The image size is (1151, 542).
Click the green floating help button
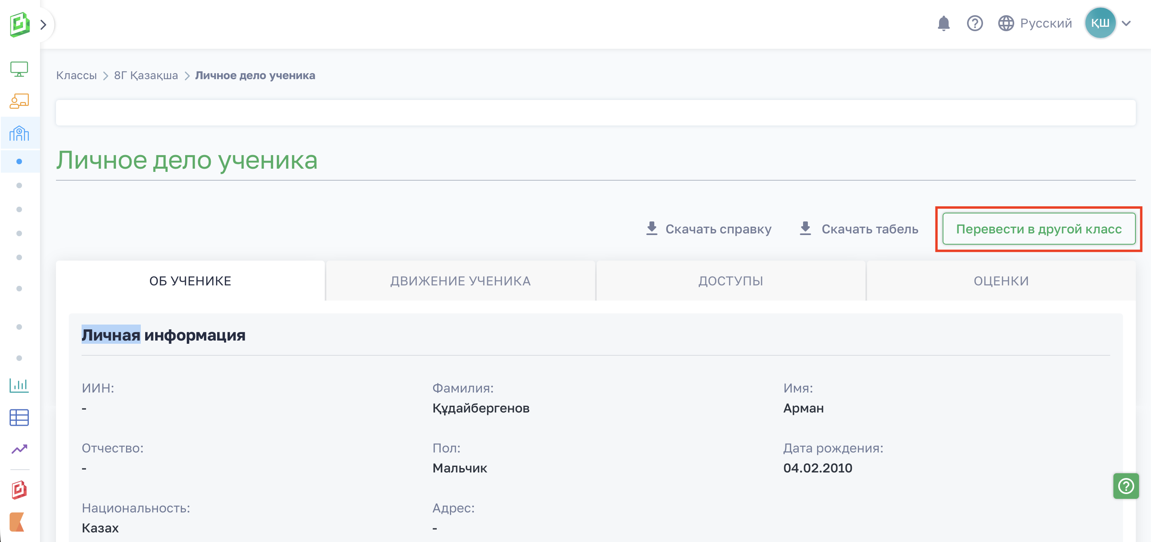(x=1125, y=486)
